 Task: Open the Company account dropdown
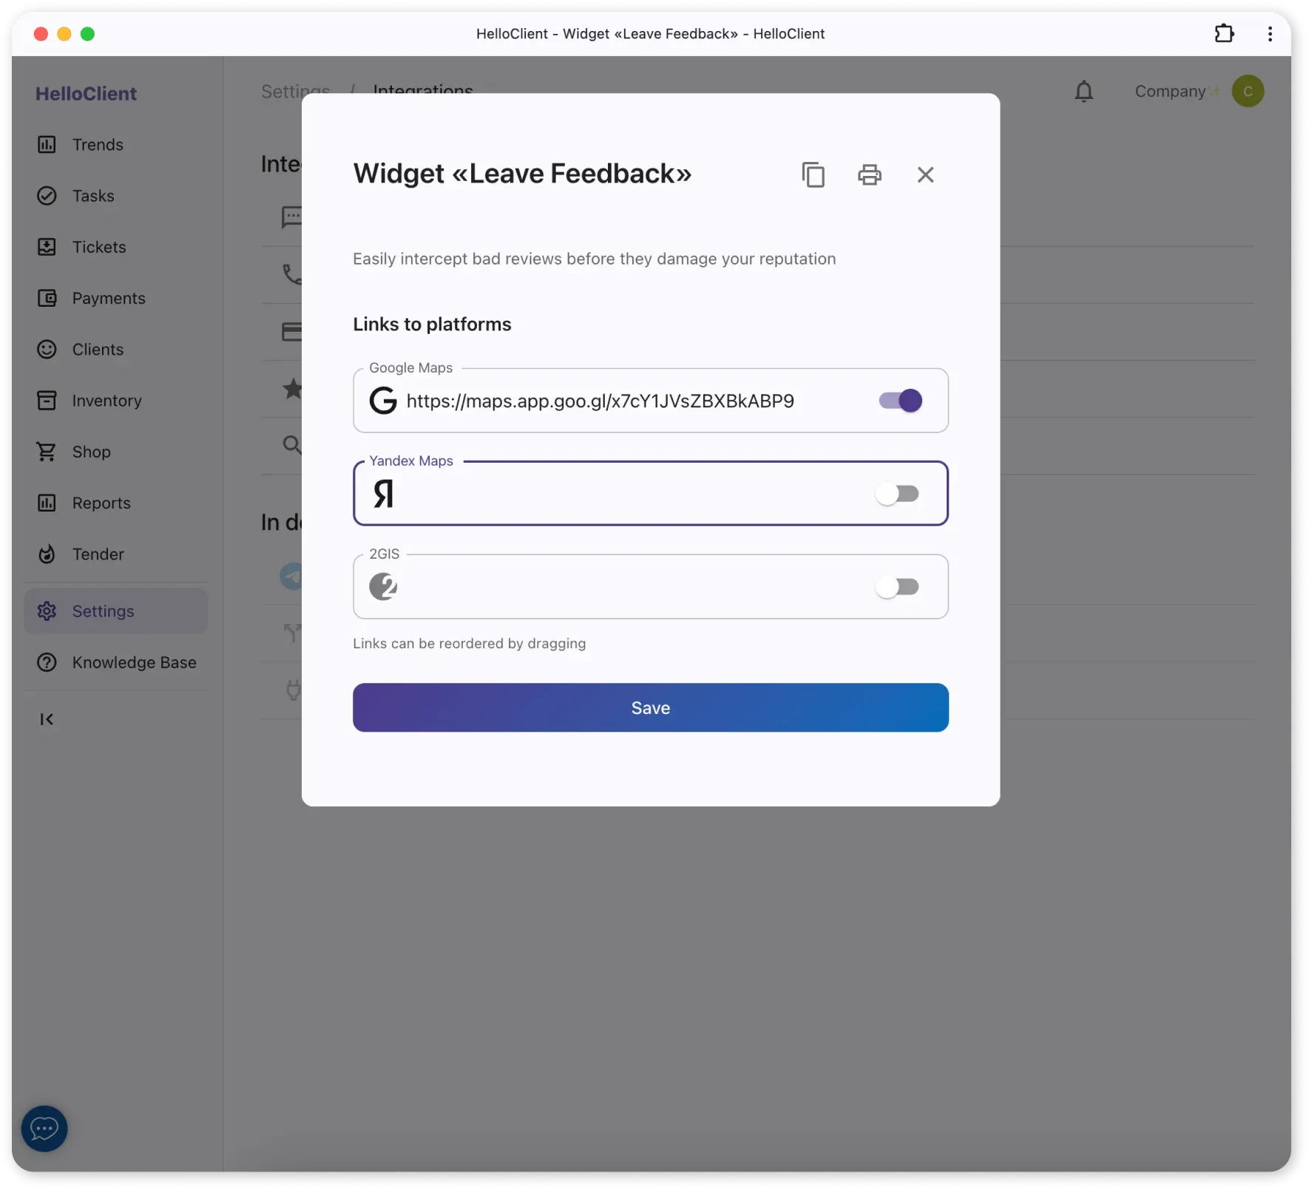pos(1174,91)
